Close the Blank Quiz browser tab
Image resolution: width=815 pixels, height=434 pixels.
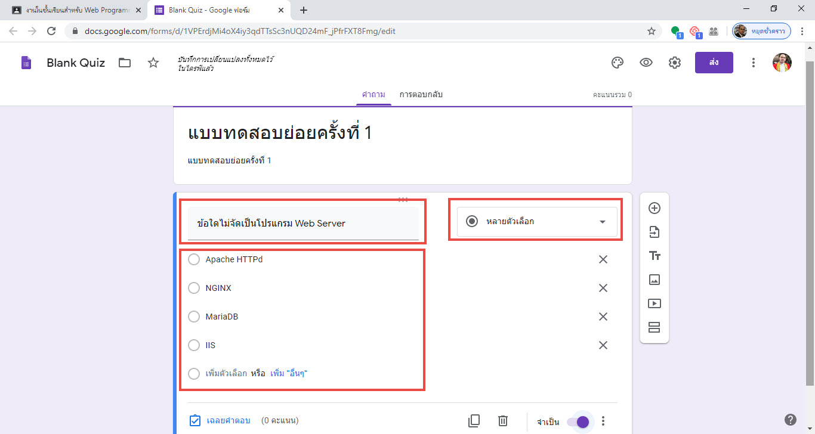tap(280, 10)
